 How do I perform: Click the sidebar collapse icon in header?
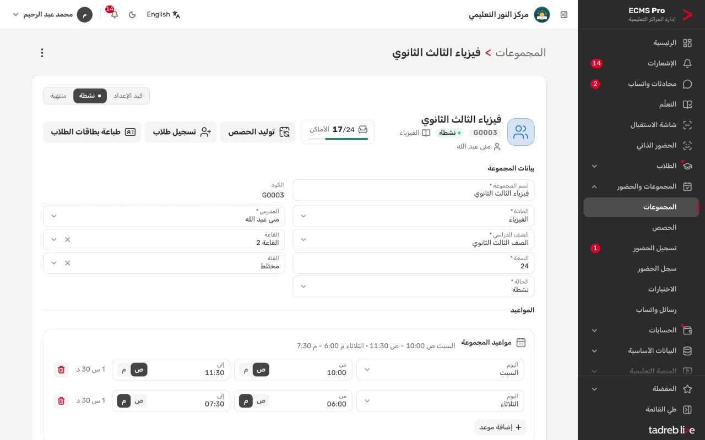564,15
